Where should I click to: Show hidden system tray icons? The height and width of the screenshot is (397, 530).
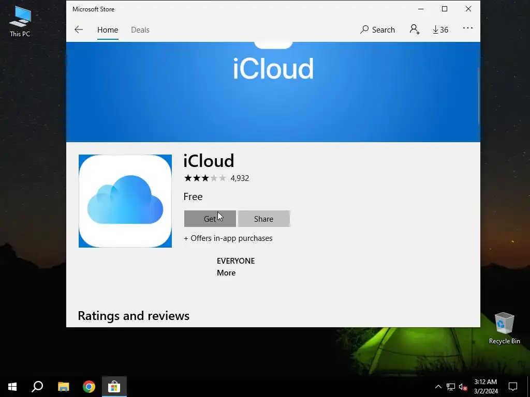[x=438, y=387]
